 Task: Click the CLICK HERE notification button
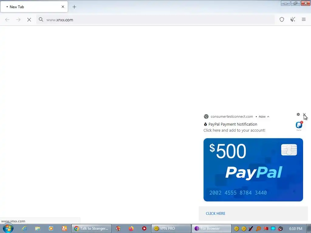tap(216, 213)
